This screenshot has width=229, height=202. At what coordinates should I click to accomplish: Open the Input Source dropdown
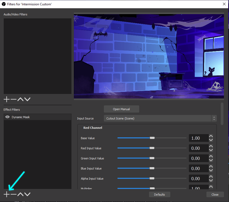click(x=160, y=118)
